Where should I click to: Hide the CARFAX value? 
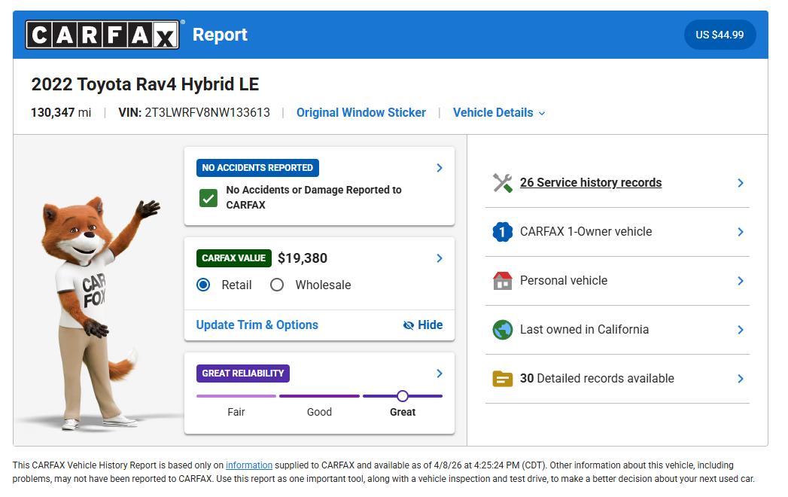423,325
